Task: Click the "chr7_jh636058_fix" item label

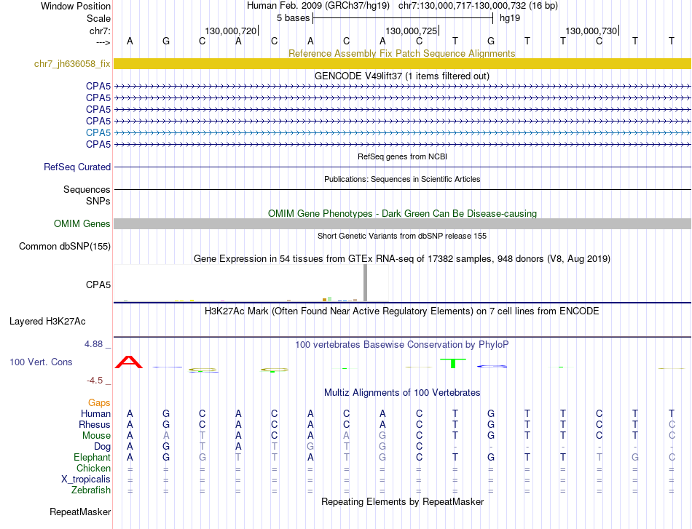Action: click(x=72, y=63)
